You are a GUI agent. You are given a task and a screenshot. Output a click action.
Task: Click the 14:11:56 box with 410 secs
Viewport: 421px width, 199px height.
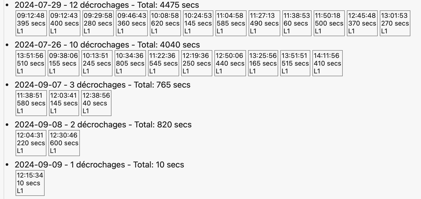pyautogui.click(x=327, y=63)
